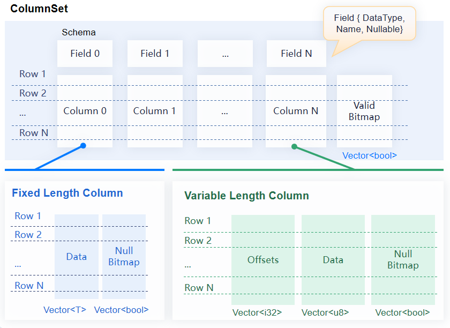This screenshot has width=450, height=328.
Task: Click the Column N block
Action: [296, 111]
